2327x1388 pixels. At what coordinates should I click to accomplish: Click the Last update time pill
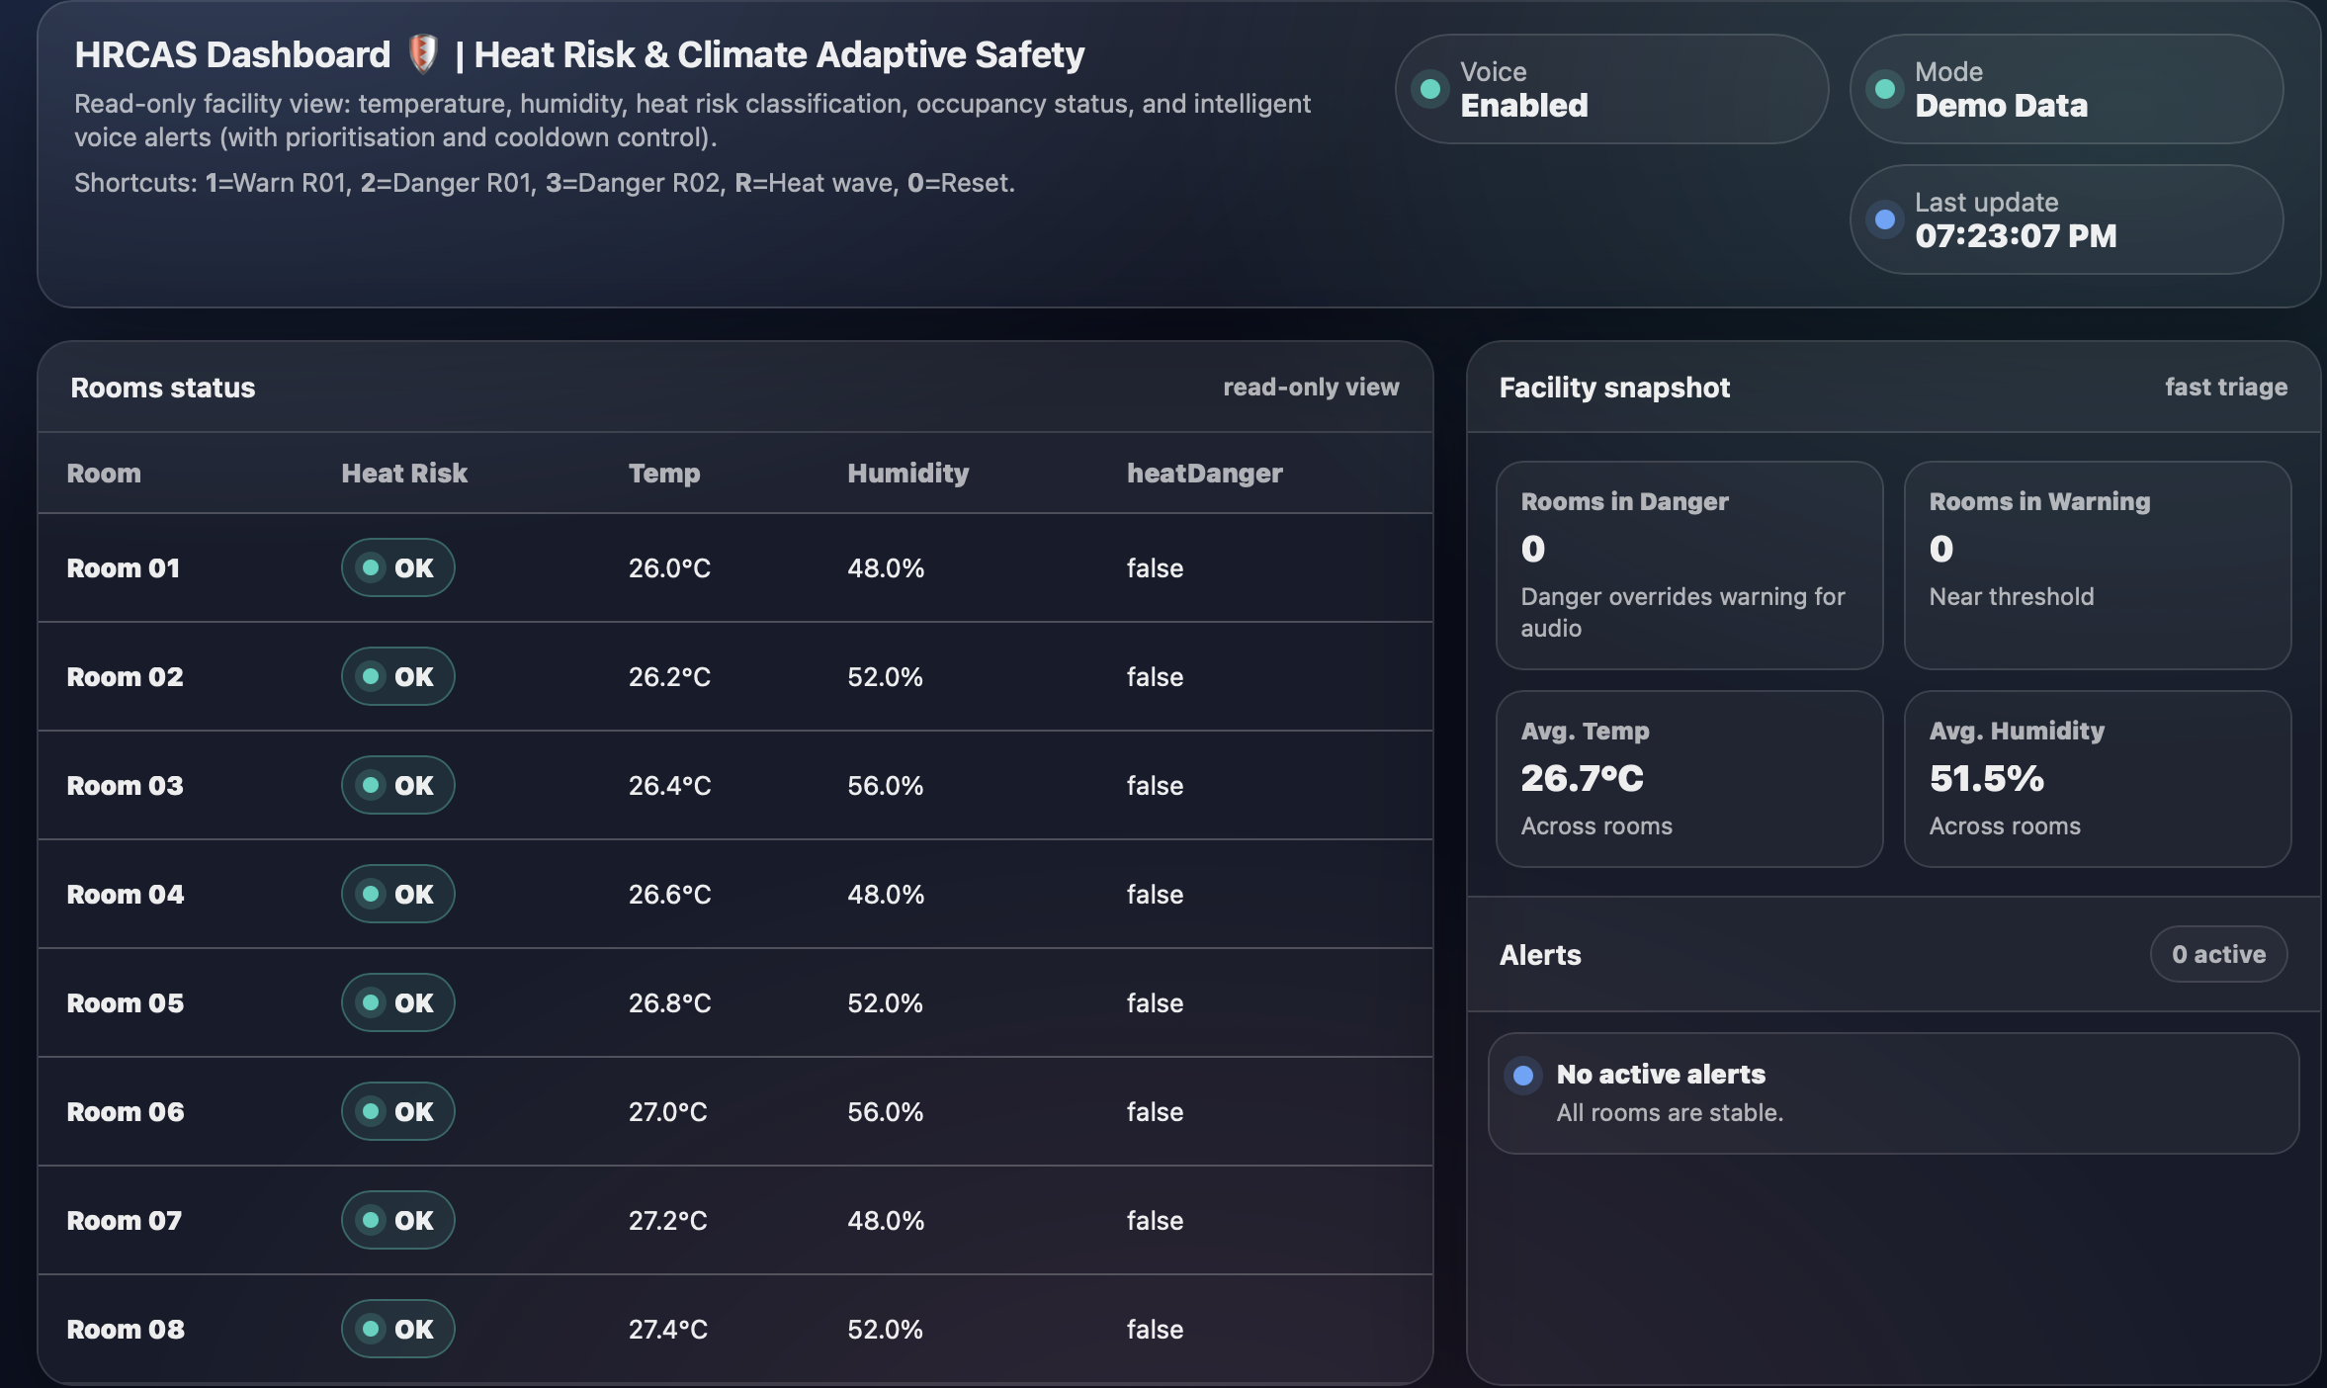click(x=2066, y=219)
